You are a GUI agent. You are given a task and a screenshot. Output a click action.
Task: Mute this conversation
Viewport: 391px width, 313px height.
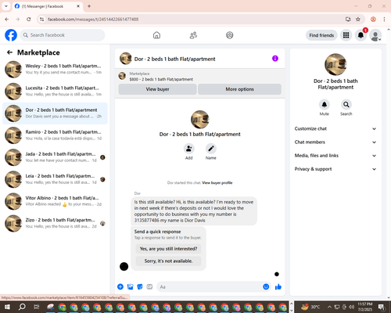point(325,105)
